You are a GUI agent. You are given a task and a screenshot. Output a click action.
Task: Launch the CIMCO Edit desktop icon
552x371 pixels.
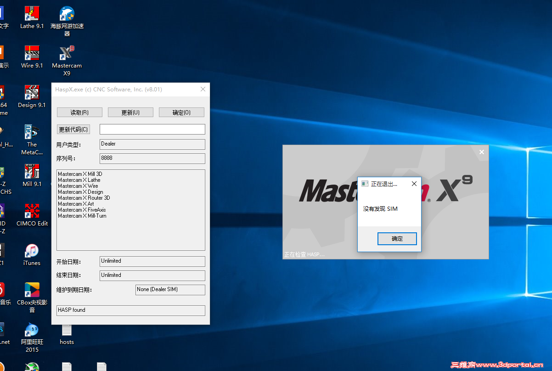pyautogui.click(x=32, y=215)
